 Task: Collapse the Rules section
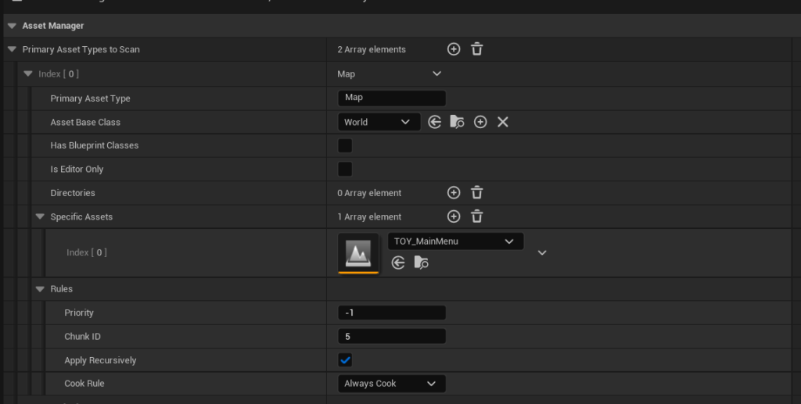pos(40,289)
